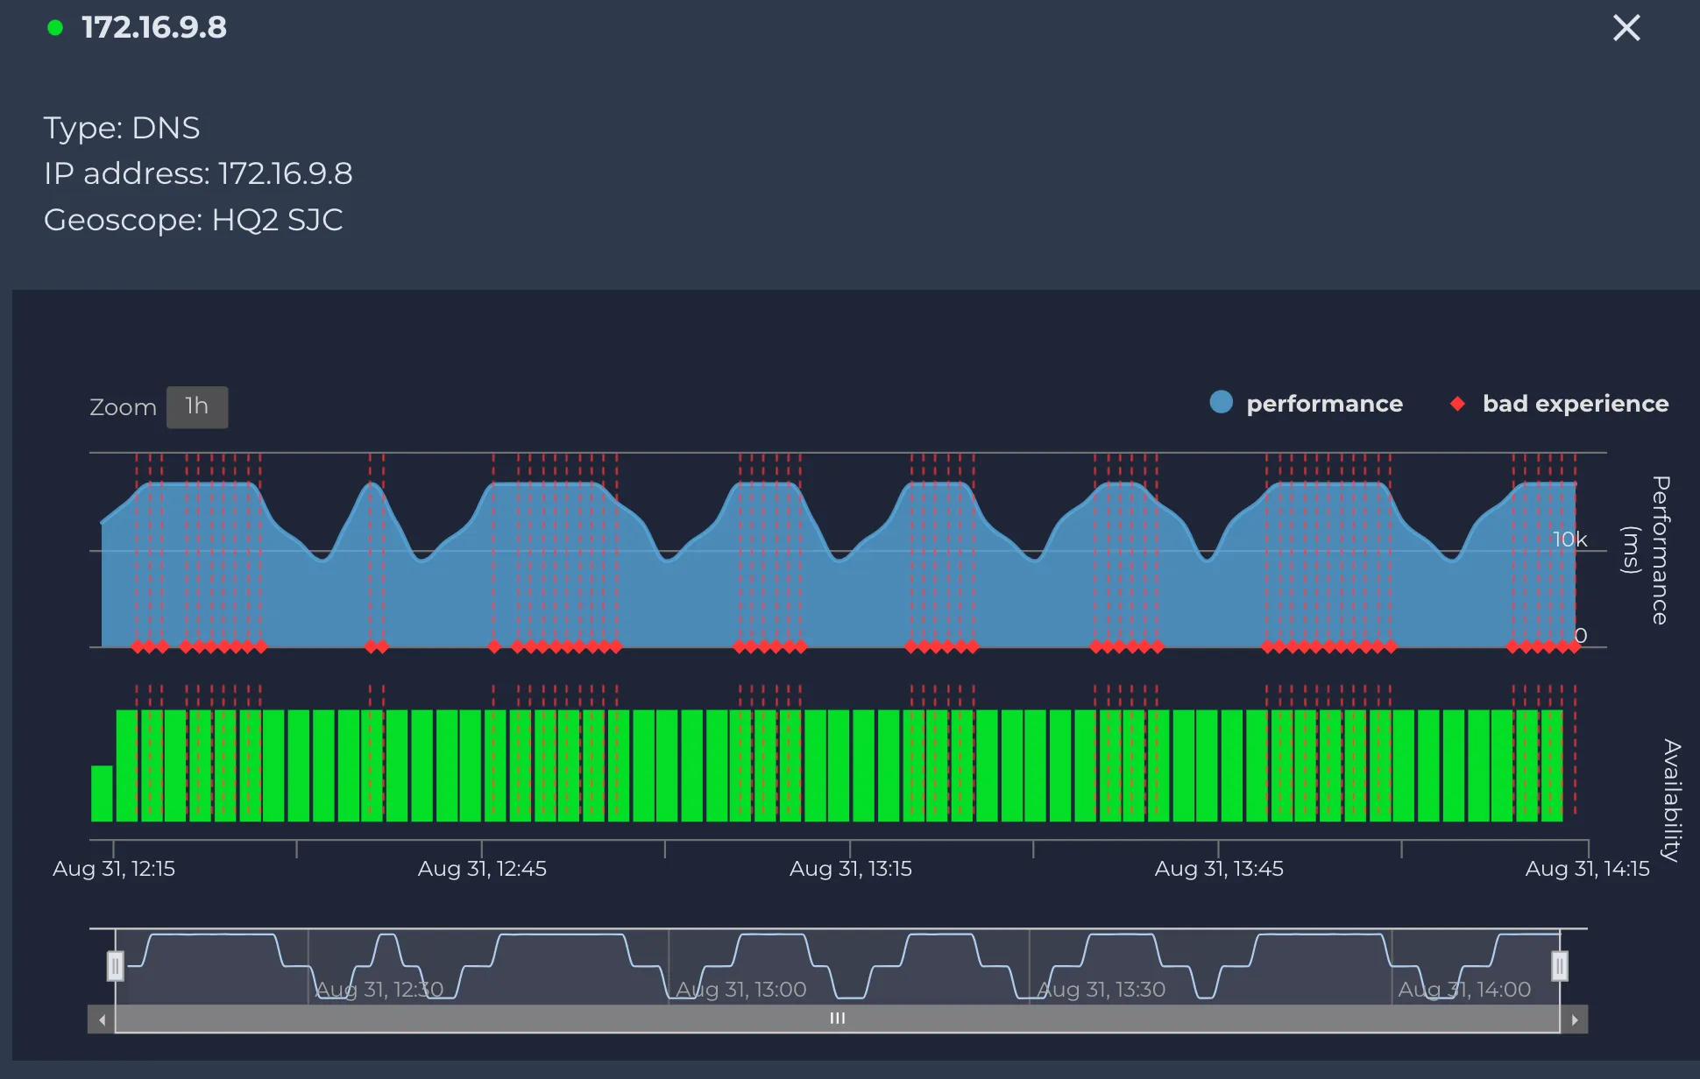Image resolution: width=1700 pixels, height=1079 pixels.
Task: Select the 1h zoom button
Action: [197, 407]
